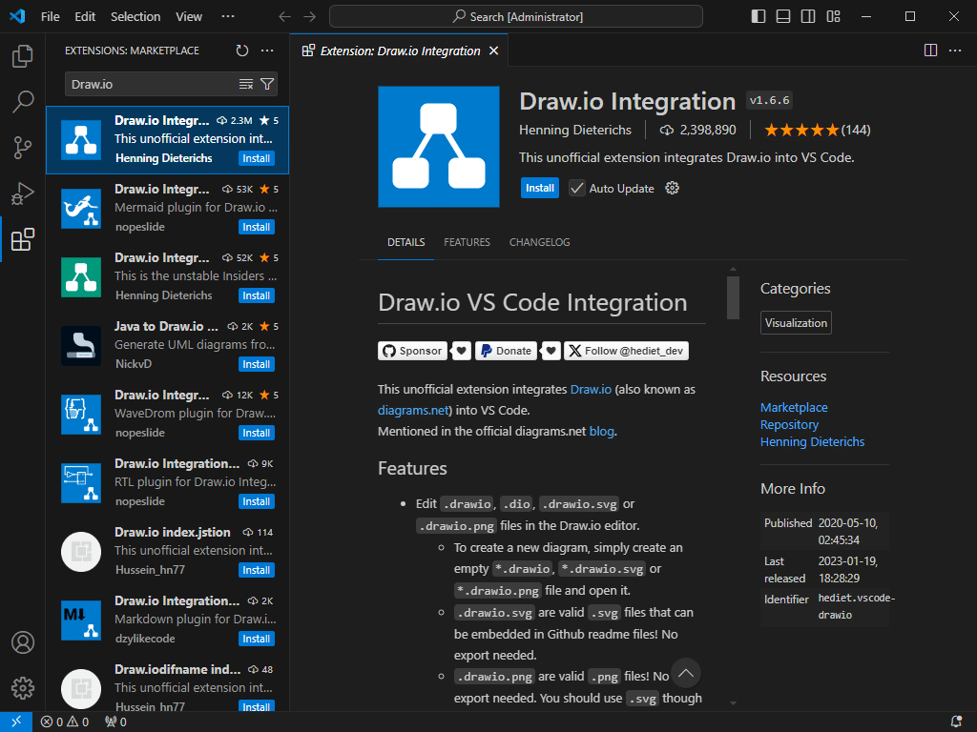Screen dimensions: 977x732
Task: Select the Draw.io index.jstion extension row
Action: (167, 551)
